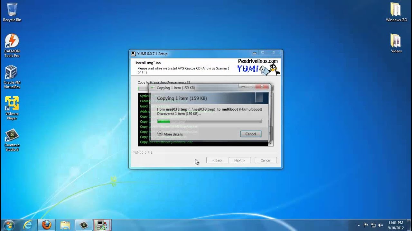Click the Windows Start button
The image size is (412, 231).
tap(9, 225)
